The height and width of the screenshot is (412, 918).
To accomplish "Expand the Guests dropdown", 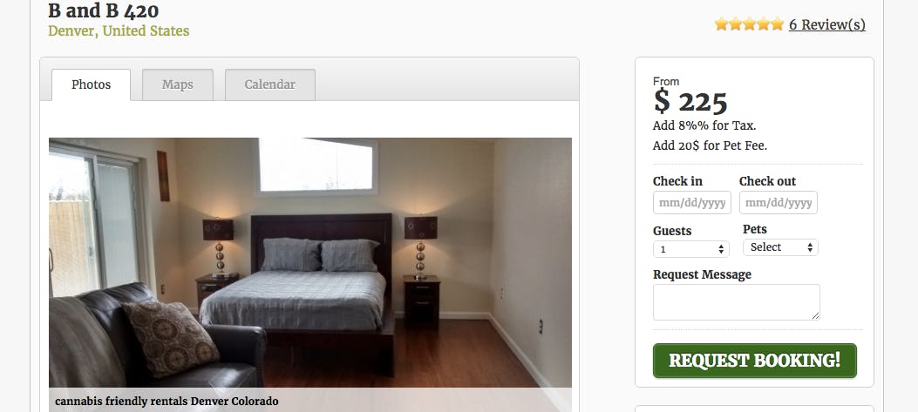I will 690,249.
